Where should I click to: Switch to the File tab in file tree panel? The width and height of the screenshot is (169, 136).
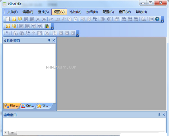tap(12, 106)
